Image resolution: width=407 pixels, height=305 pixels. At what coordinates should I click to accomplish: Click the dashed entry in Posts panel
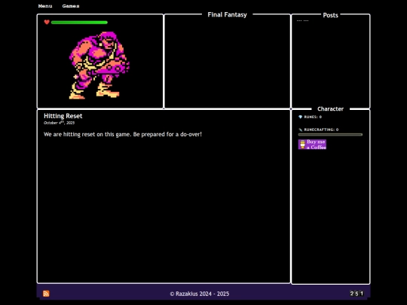tap(303, 21)
